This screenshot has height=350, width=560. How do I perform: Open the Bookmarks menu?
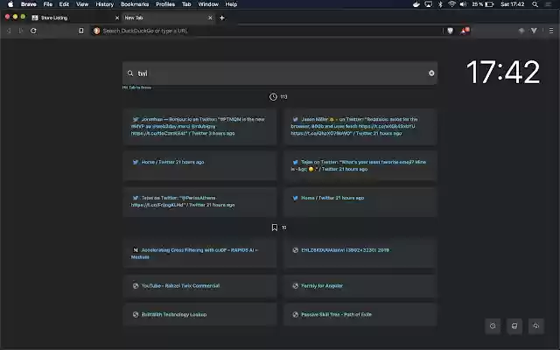point(135,4)
